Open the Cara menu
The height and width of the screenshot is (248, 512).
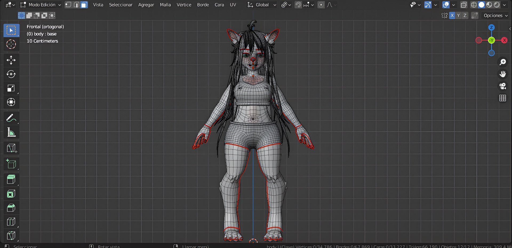[x=219, y=5]
